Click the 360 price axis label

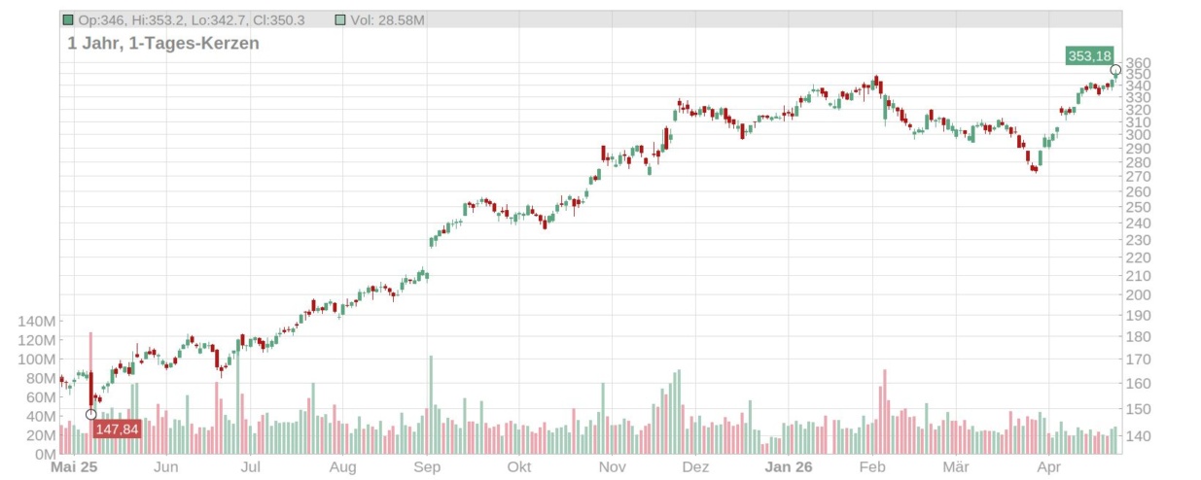1138,63
